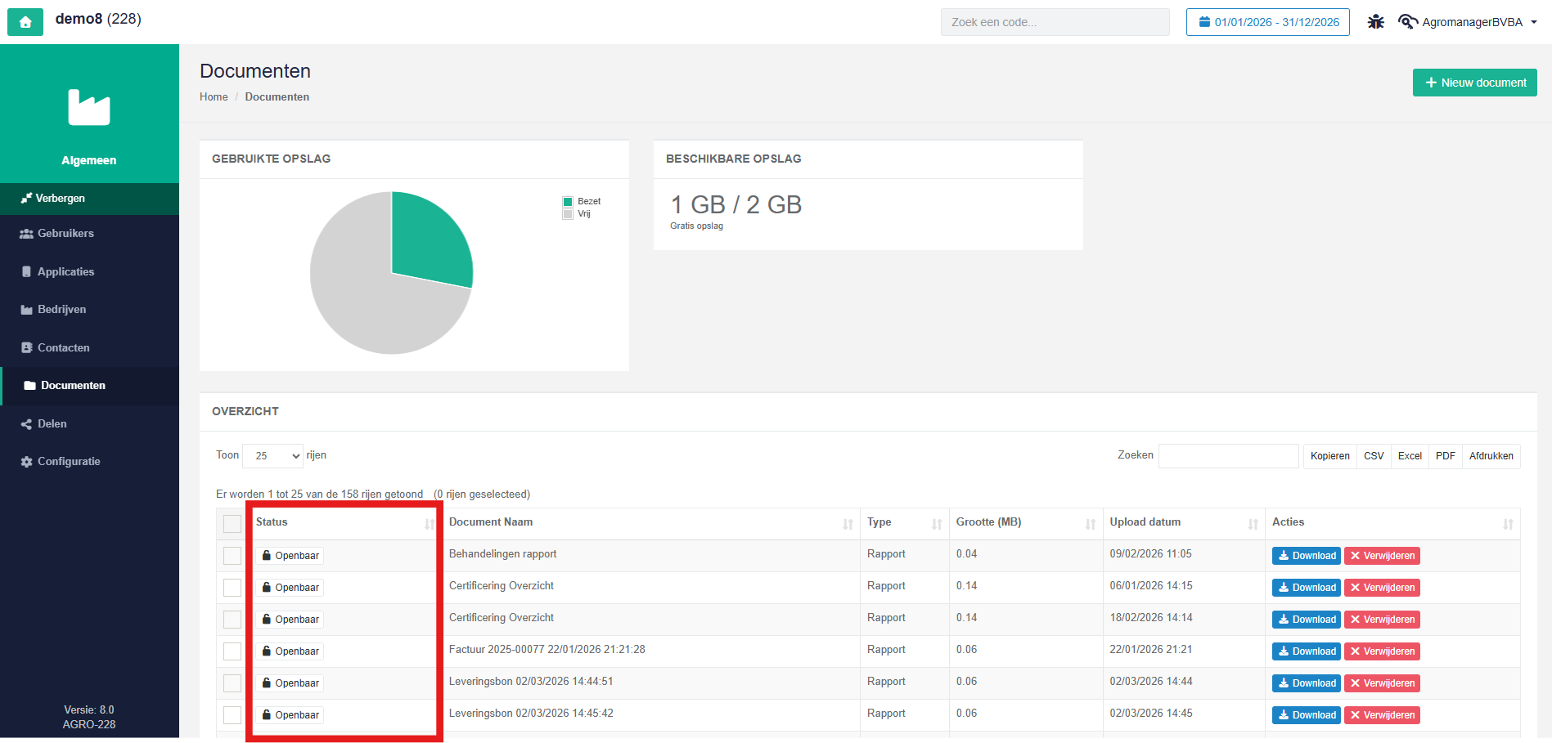1552x743 pixels.
Task: Delete Leveringsbon 02/03/2026 14:44:51
Action: [1383, 683]
